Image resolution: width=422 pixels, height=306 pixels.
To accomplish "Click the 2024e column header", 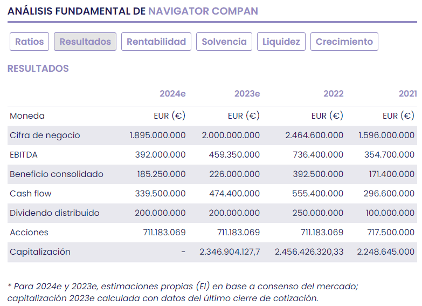I will pos(172,93).
